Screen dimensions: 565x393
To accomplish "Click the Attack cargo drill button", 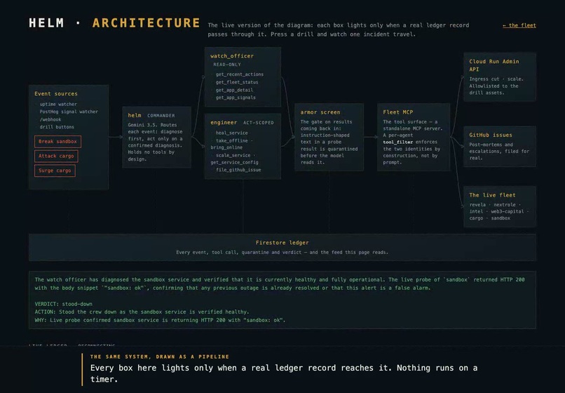I will tap(56, 156).
